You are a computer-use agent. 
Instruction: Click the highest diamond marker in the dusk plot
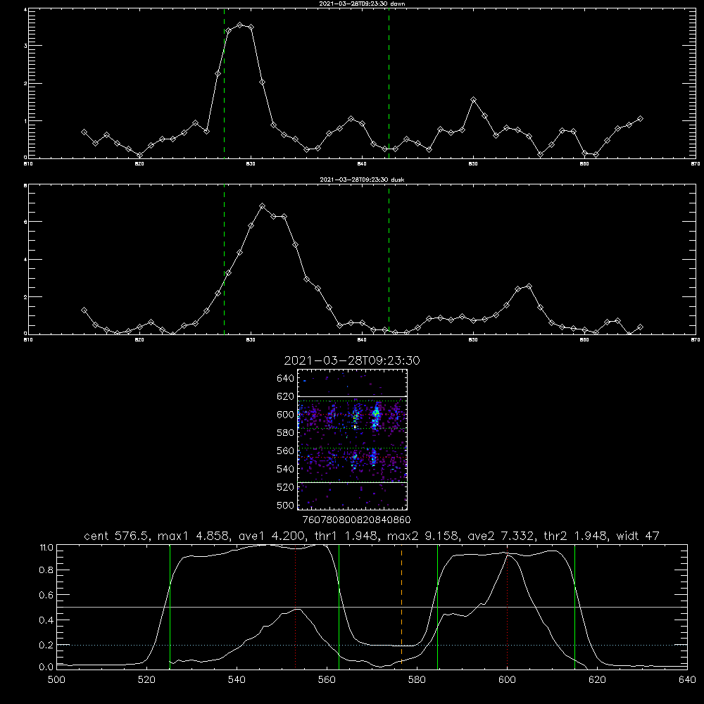262,206
